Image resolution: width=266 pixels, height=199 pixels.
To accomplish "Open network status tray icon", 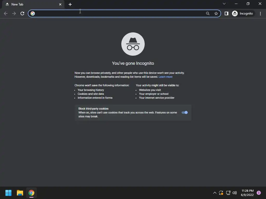I will point(228,193).
